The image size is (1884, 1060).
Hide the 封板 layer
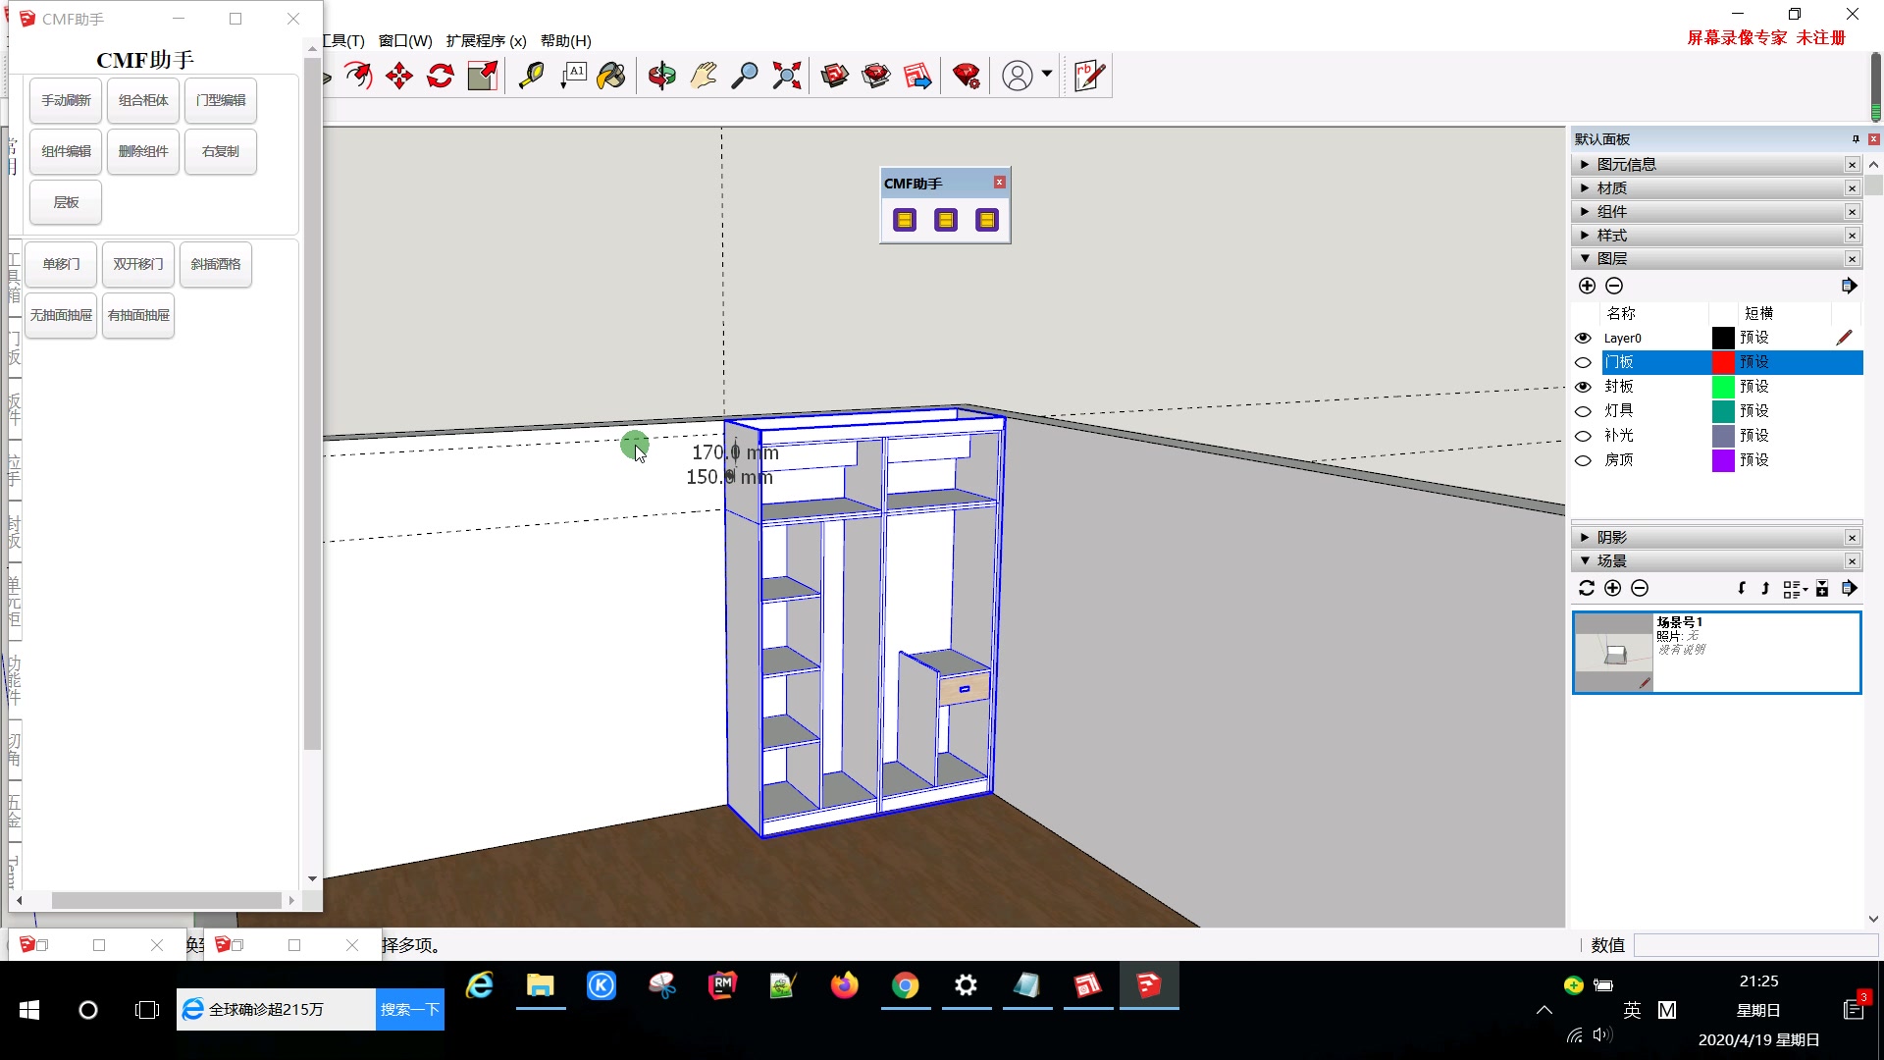1583,387
